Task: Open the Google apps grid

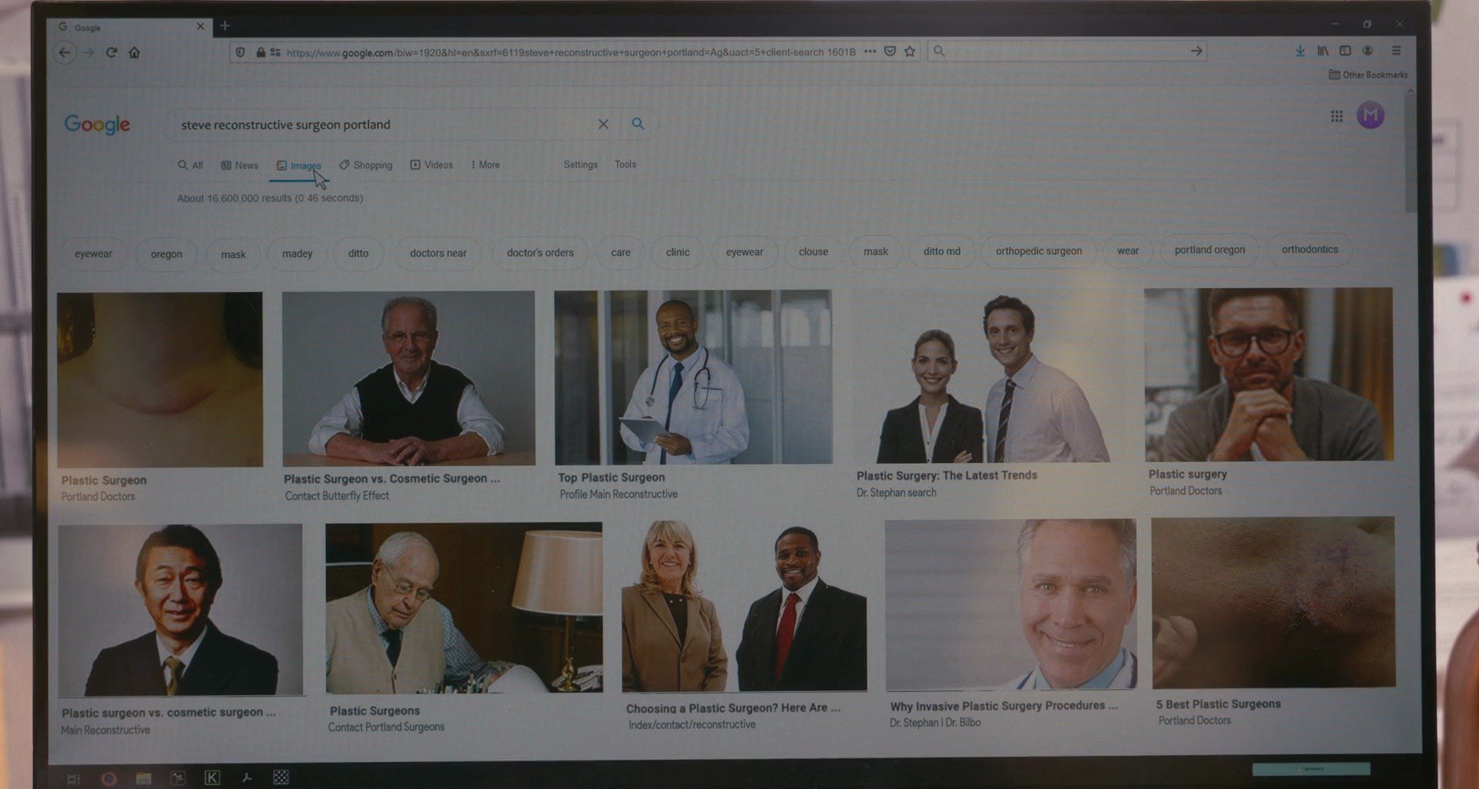Action: [x=1336, y=116]
